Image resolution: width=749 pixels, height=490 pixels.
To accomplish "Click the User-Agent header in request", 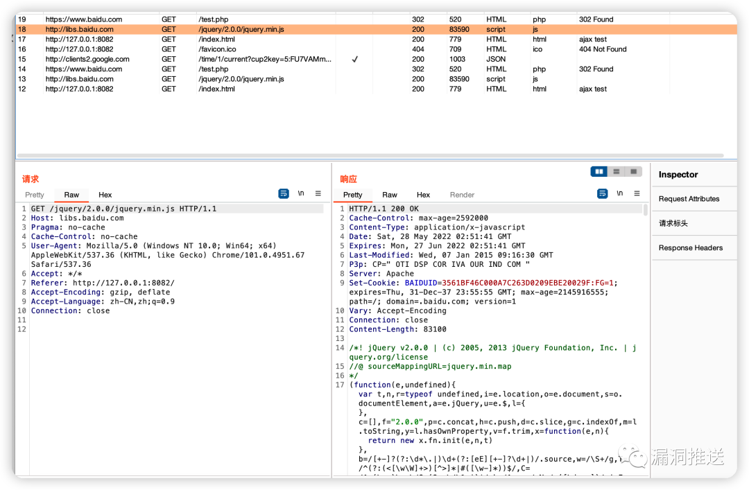I will click(x=168, y=255).
